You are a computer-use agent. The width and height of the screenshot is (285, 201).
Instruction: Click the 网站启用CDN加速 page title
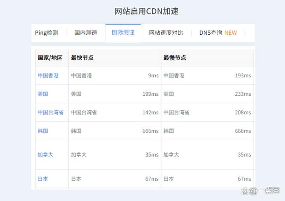(x=146, y=11)
